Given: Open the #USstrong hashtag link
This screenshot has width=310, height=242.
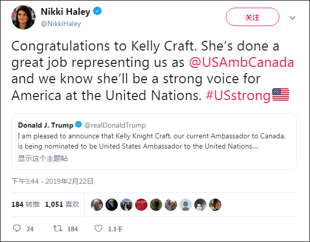Looking at the screenshot, I should (237, 95).
